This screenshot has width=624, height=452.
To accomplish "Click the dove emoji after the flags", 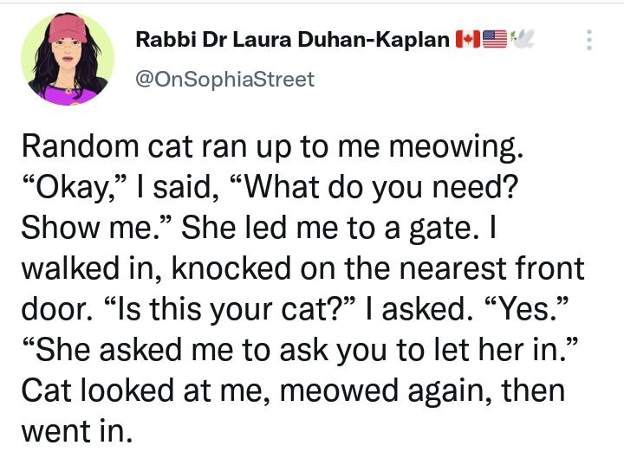I will [522, 39].
